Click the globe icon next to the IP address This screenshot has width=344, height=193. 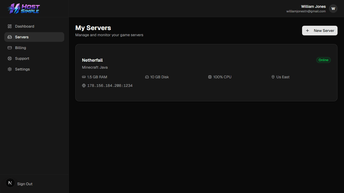[84, 86]
